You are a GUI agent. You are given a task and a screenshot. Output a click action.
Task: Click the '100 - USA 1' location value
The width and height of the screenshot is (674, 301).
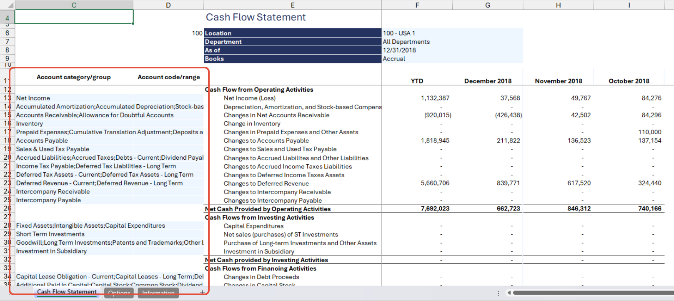(x=417, y=33)
